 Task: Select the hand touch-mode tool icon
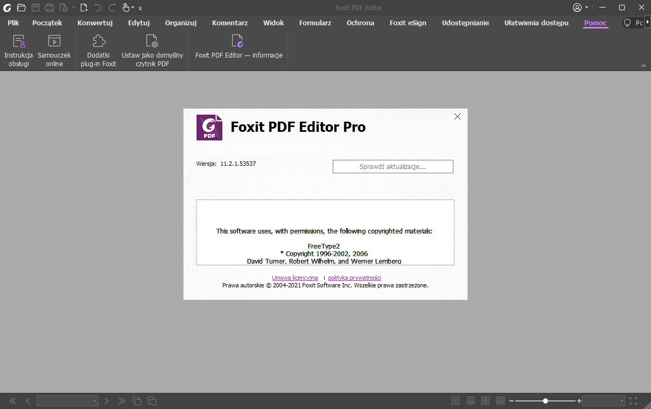126,8
